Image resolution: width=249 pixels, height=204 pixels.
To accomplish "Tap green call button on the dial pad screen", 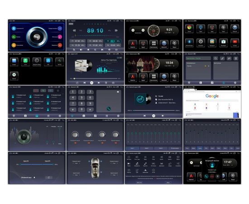I will tap(109, 109).
